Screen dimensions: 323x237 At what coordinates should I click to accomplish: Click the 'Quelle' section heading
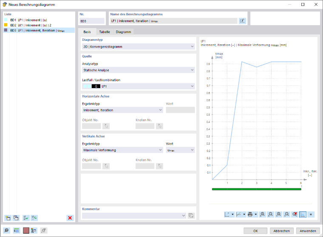[x=87, y=56]
